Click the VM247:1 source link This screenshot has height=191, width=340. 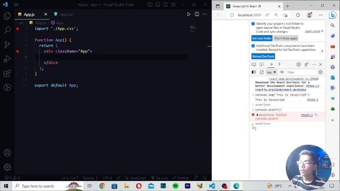point(307,115)
